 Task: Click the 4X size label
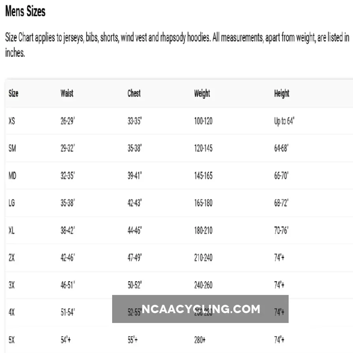(12, 312)
